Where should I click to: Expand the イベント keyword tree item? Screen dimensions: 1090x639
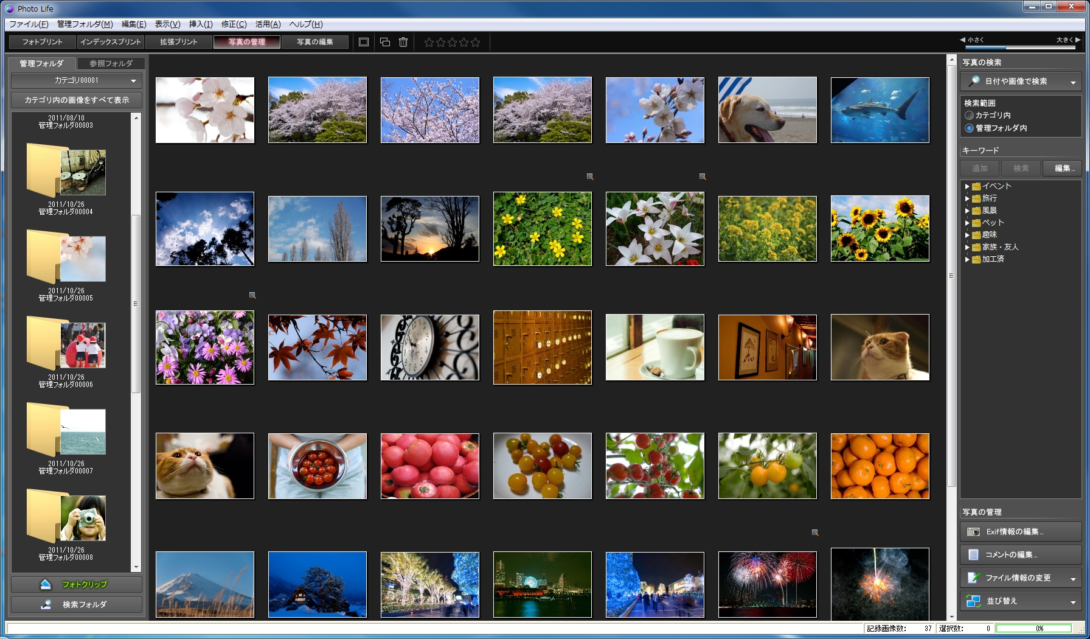(x=968, y=186)
